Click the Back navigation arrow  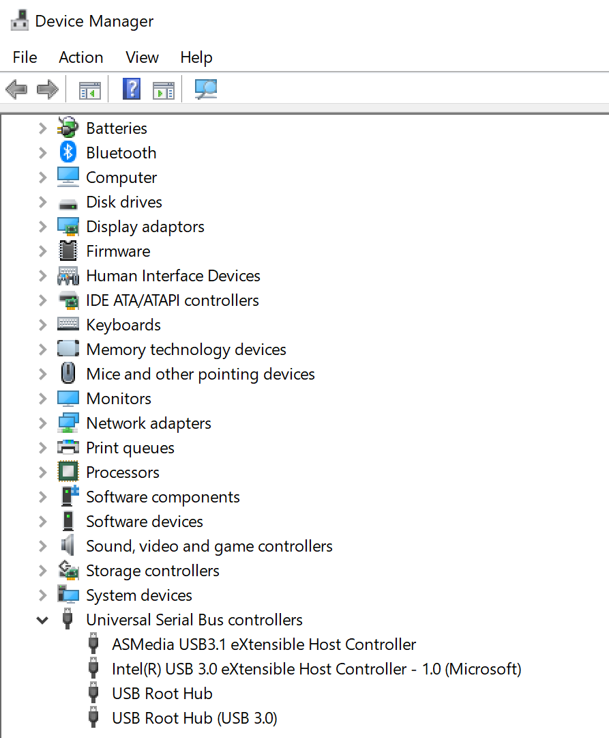[16, 89]
